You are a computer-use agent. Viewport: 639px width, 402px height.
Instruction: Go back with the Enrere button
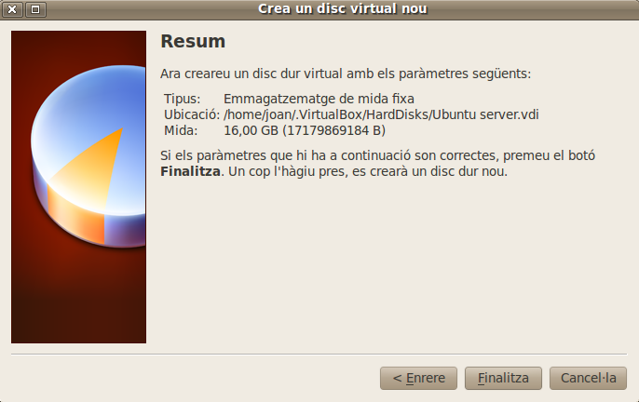pos(418,379)
